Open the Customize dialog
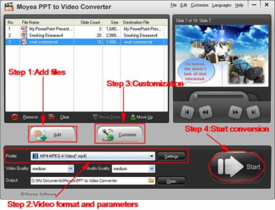Viewport: 275px width, 210px height. coord(119,134)
